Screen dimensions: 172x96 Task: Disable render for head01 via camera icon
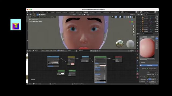(157, 29)
